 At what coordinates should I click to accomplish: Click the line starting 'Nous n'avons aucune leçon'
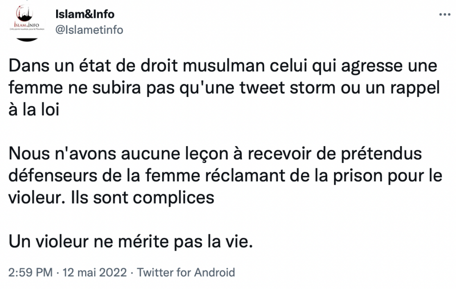[215, 154]
